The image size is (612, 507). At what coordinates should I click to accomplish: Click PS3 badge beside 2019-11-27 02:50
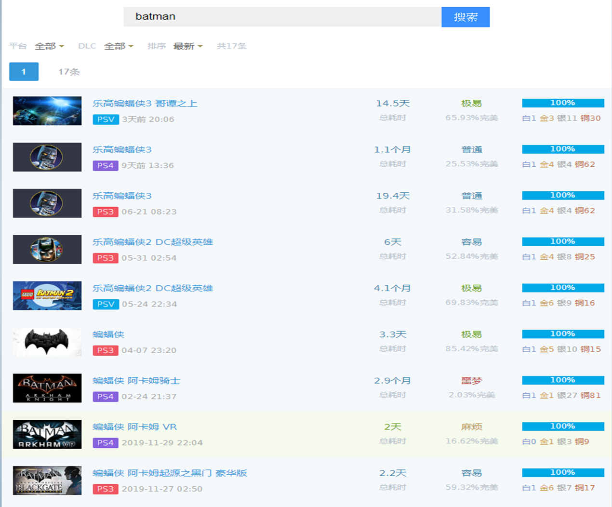pyautogui.click(x=106, y=489)
